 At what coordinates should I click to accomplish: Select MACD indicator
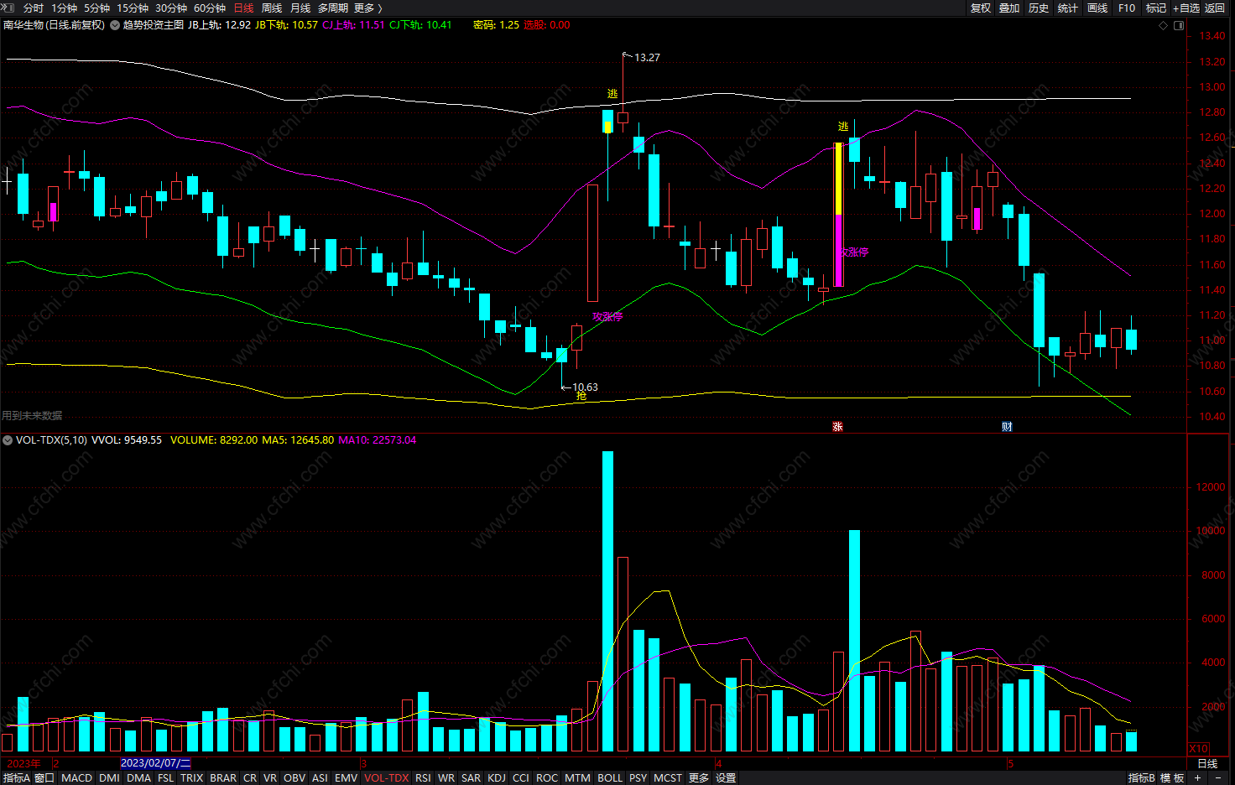(77, 778)
